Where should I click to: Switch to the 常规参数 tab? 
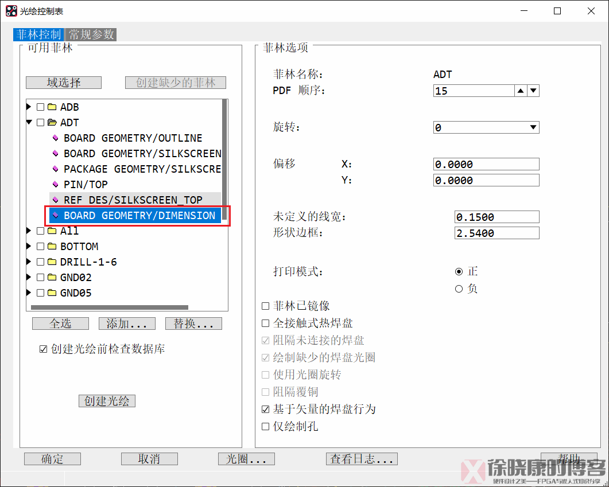click(x=90, y=34)
